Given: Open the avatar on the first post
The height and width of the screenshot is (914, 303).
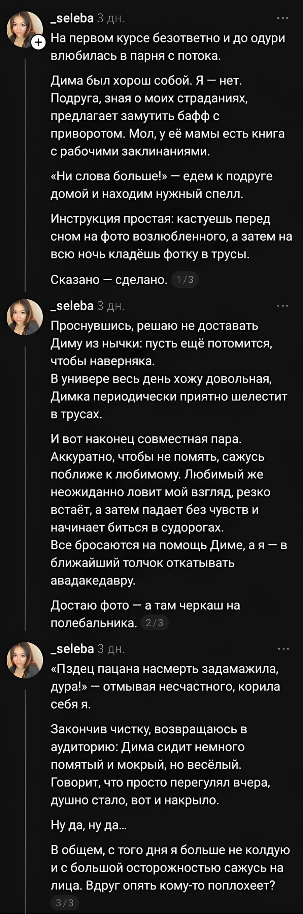Looking at the screenshot, I should 24,29.
